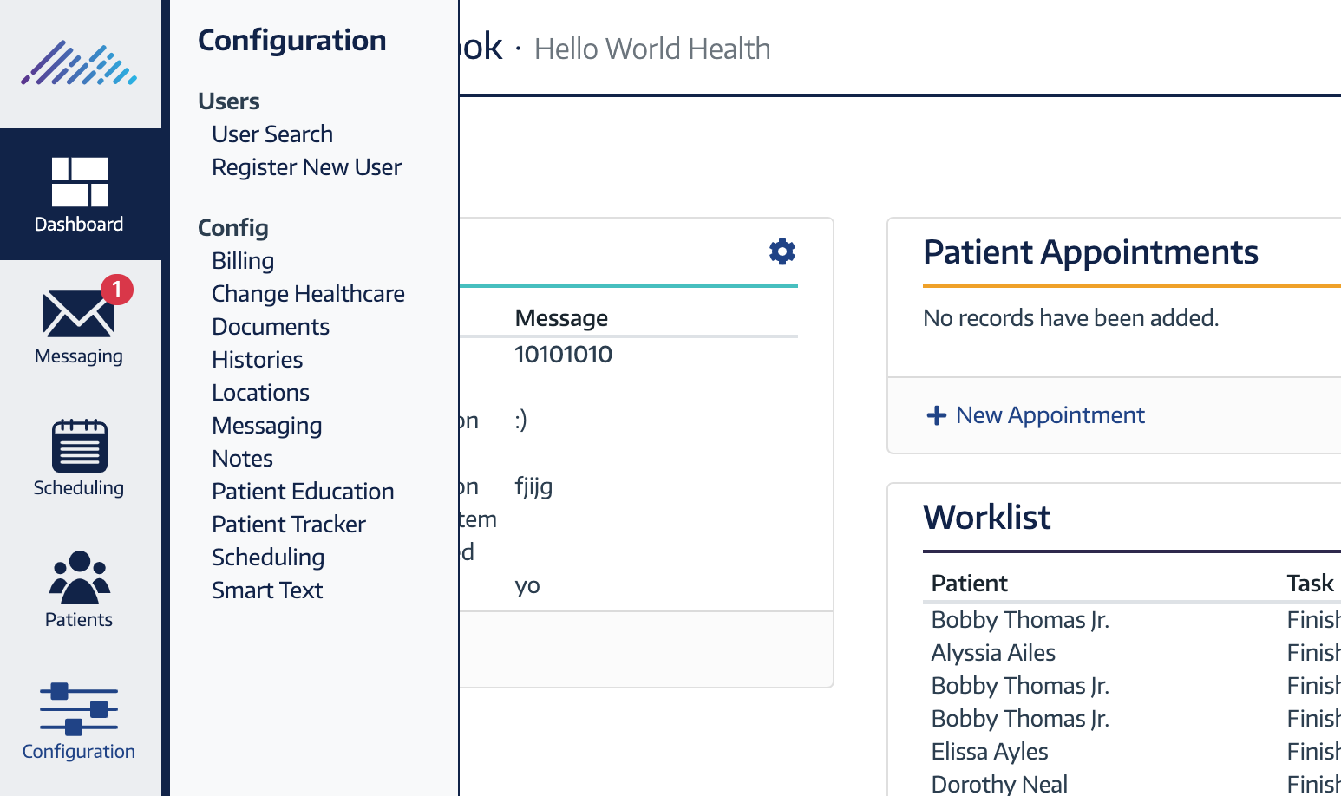Click the message fjijg

click(x=533, y=486)
